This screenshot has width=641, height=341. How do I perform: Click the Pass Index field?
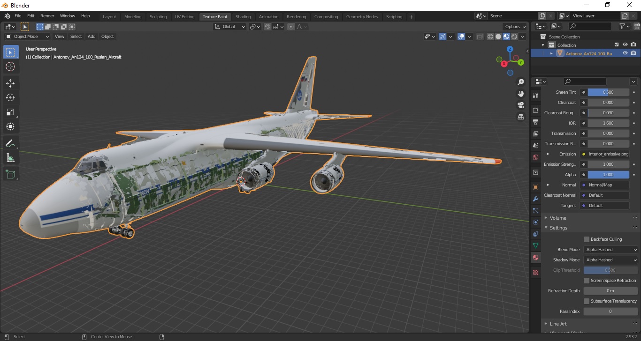pyautogui.click(x=610, y=311)
